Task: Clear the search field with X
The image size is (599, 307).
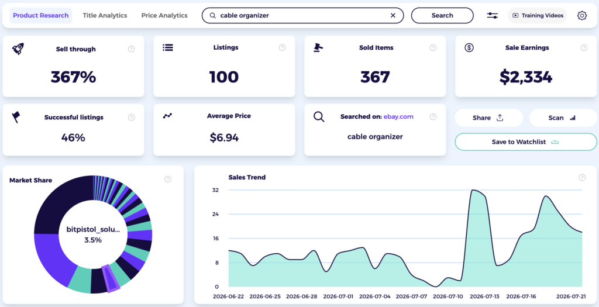Action: 393,16
